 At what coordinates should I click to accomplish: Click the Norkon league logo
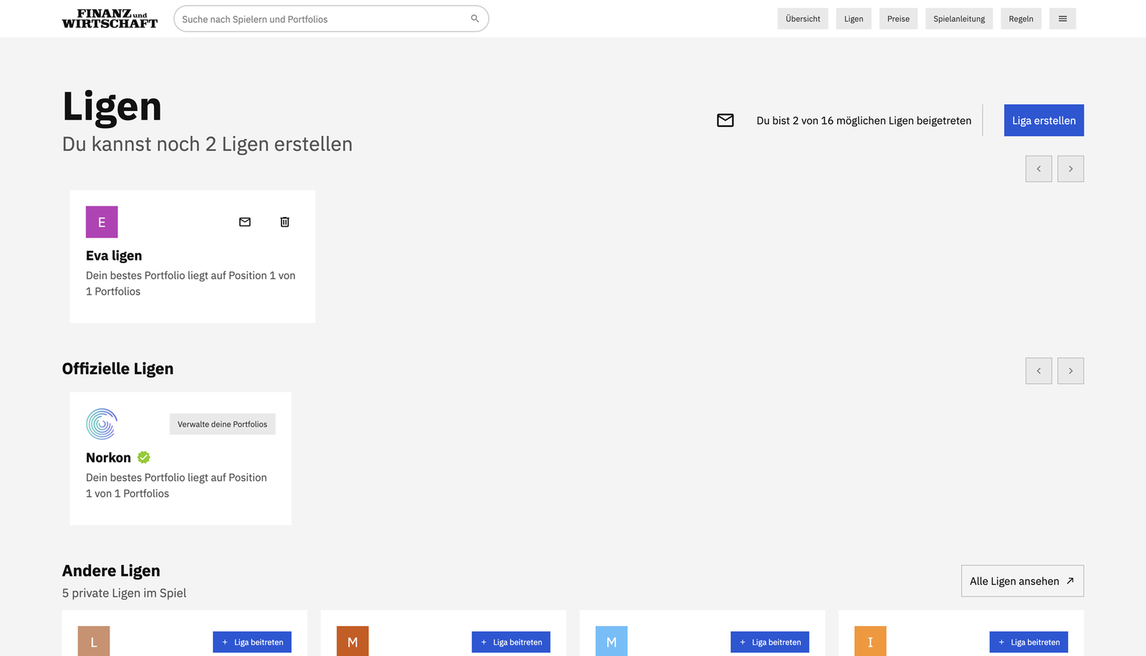[x=102, y=424]
